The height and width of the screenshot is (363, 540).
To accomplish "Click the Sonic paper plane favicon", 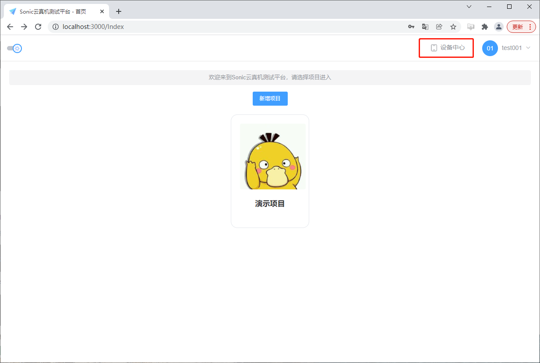I will [13, 11].
